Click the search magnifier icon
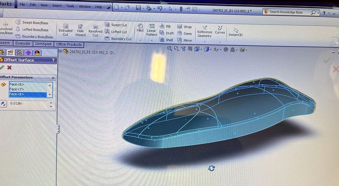This screenshot has height=186, width=339. point(313,13)
